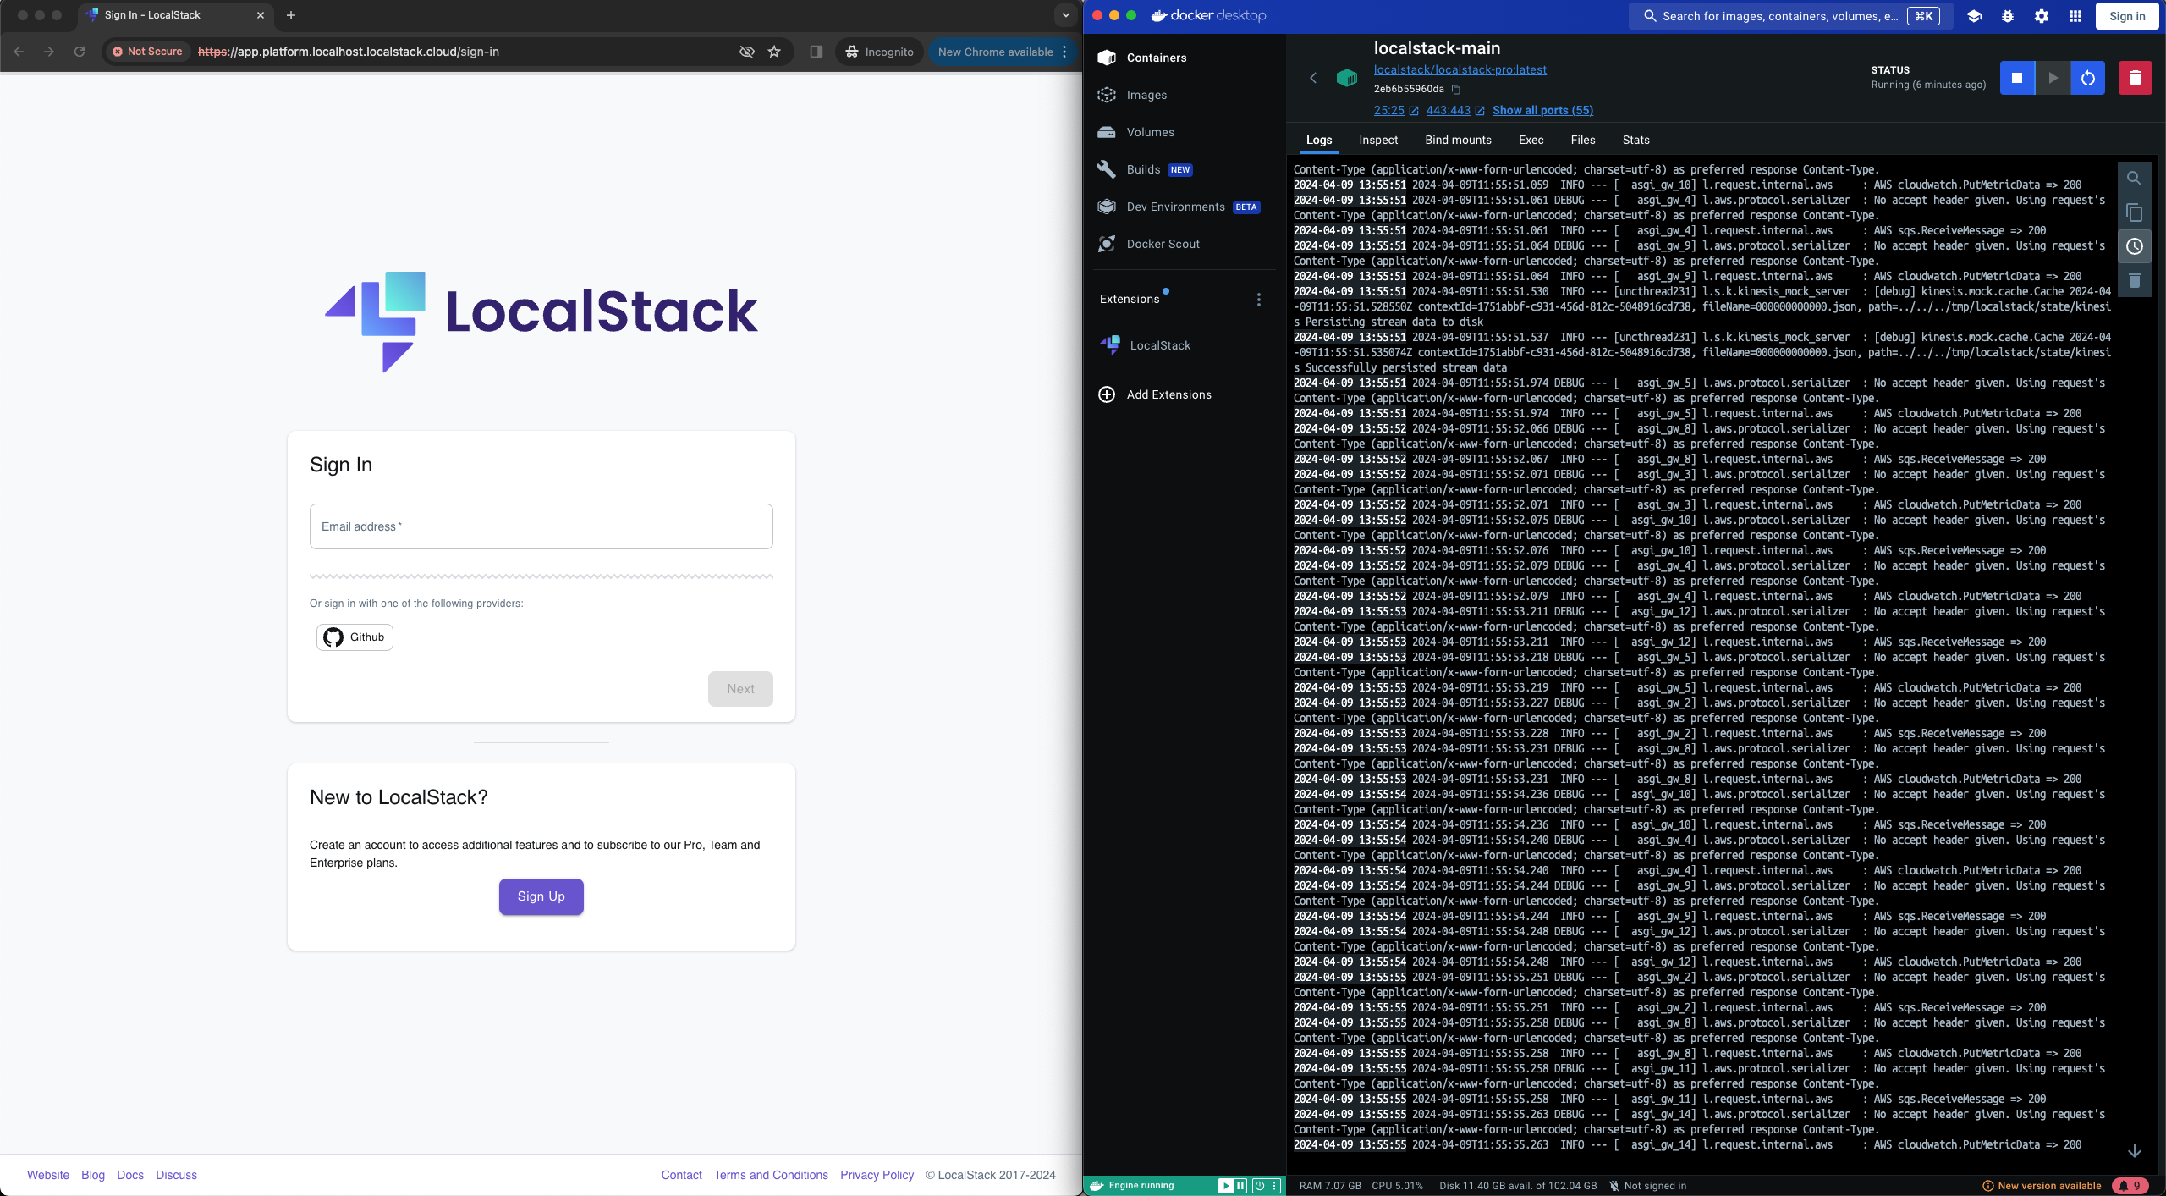The height and width of the screenshot is (1196, 2166).
Task: Open the Extensions overflow menu
Action: click(x=1258, y=299)
